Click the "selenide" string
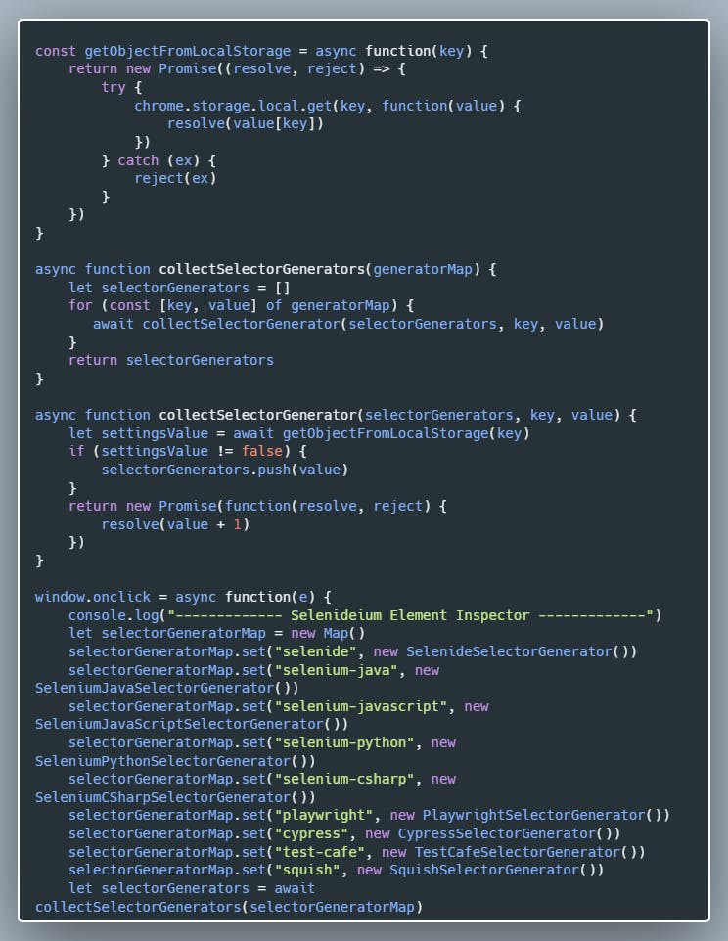This screenshot has width=728, height=941. tap(315, 651)
